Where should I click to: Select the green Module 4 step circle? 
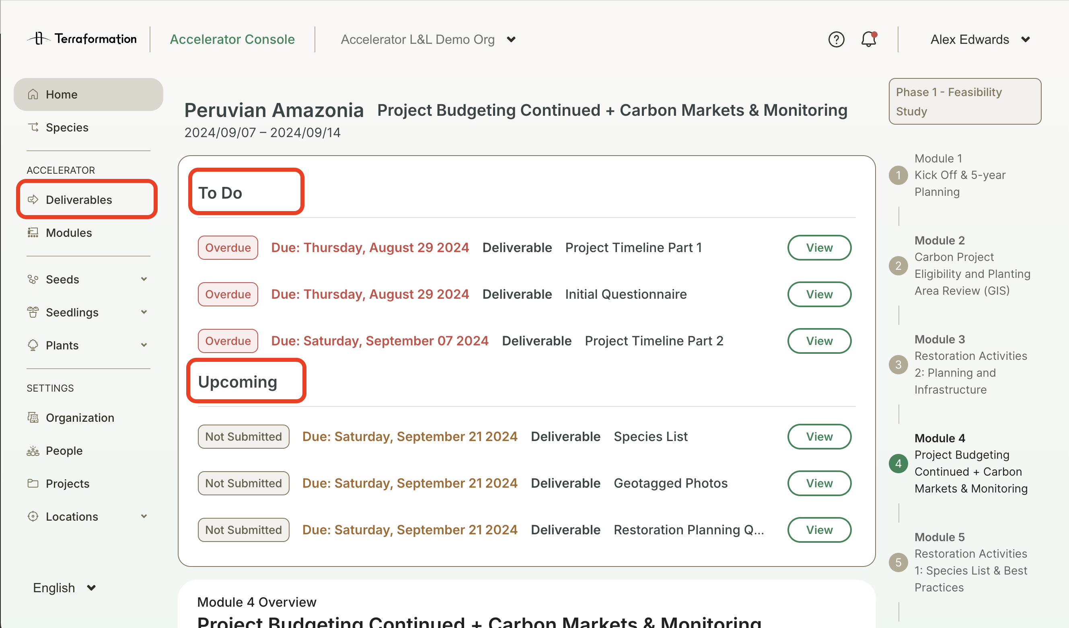[x=898, y=464]
